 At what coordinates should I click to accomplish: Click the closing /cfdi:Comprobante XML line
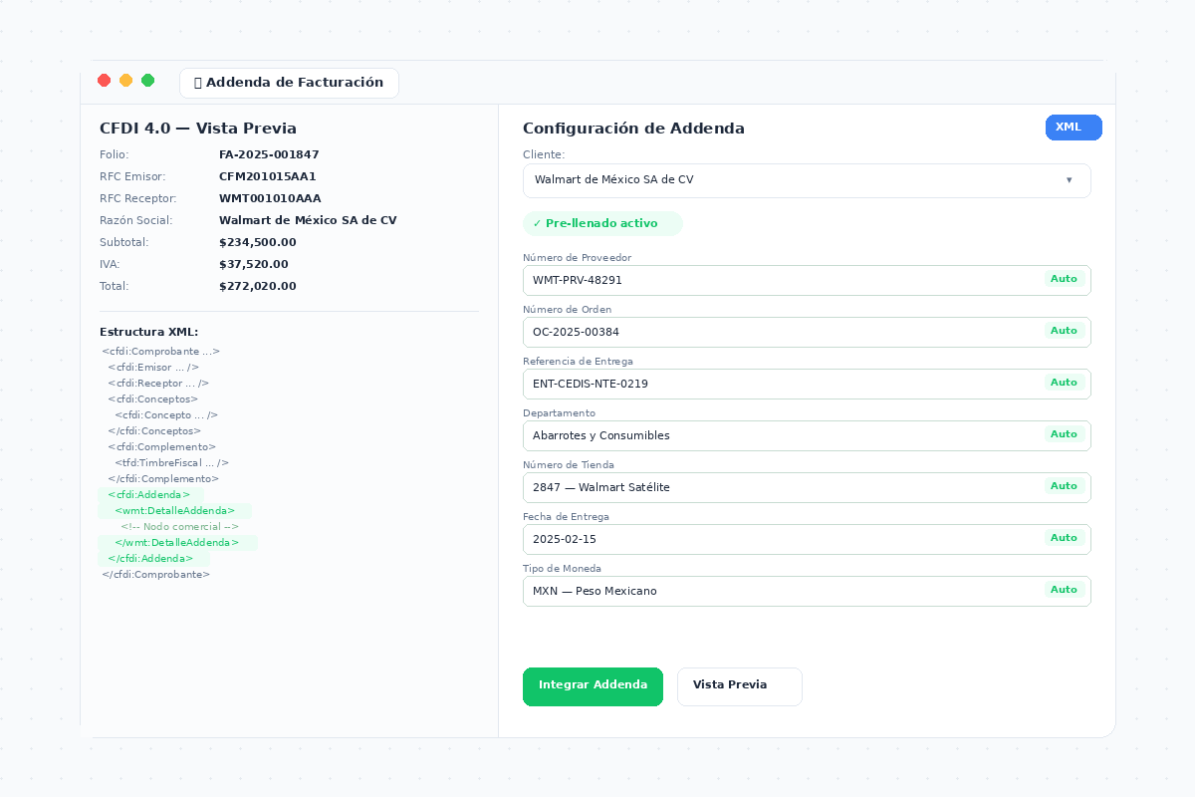[x=155, y=575]
